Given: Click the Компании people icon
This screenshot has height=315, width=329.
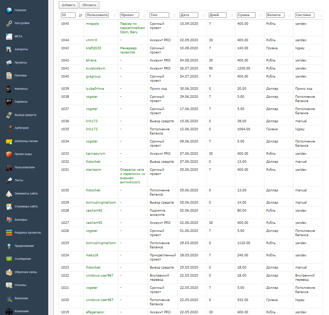Looking at the screenshot, I should pyautogui.click(x=9, y=312).
